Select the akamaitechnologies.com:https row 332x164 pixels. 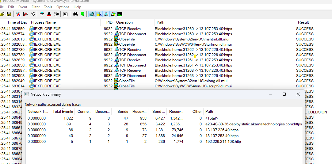(164, 124)
